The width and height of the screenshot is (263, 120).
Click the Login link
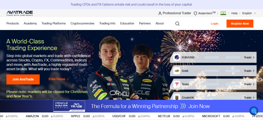point(214,24)
